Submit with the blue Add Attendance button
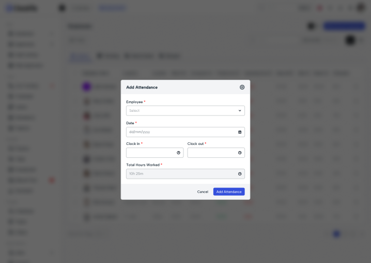371x263 pixels. (x=229, y=192)
